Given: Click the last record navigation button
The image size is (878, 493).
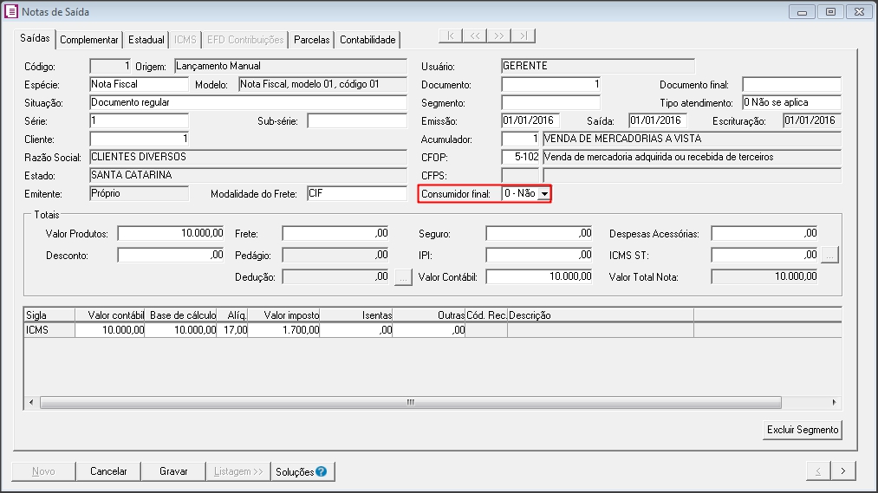Looking at the screenshot, I should 524,36.
